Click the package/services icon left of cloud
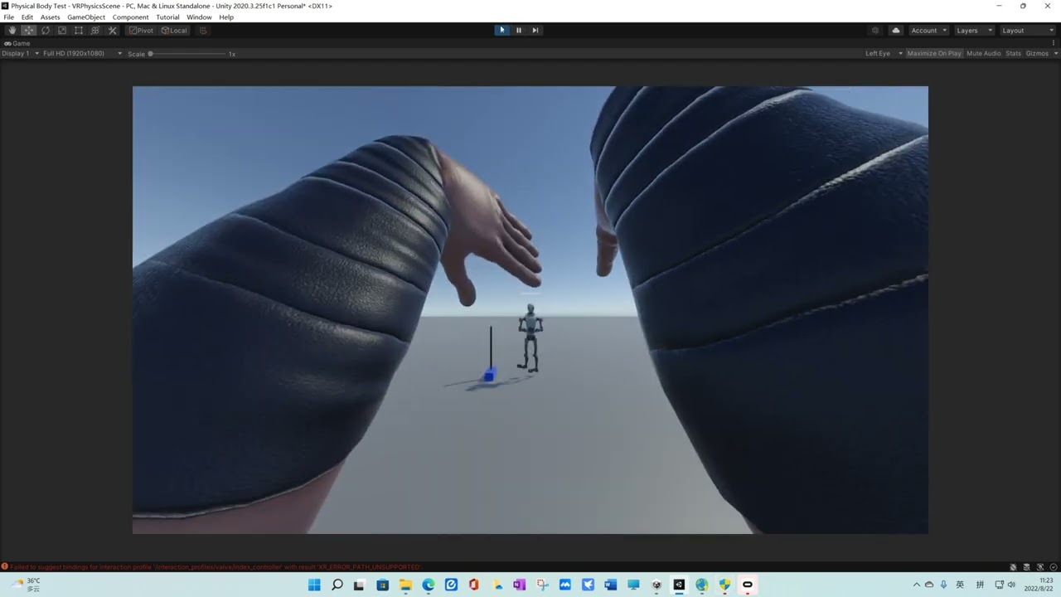This screenshot has width=1061, height=597. pyautogui.click(x=875, y=31)
